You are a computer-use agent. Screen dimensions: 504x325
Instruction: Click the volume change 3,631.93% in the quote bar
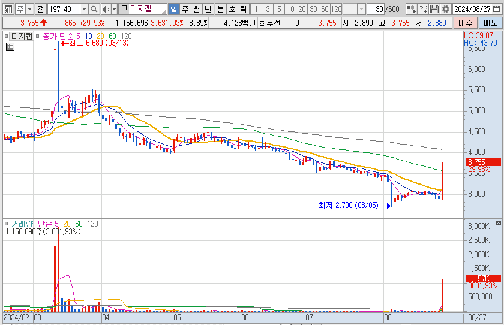(x=167, y=23)
